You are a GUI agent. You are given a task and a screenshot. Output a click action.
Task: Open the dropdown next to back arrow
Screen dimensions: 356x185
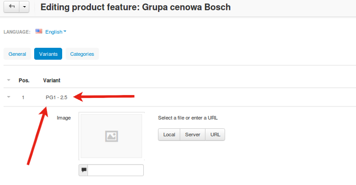click(x=24, y=7)
